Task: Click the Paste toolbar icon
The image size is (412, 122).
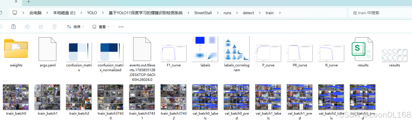Action: pos(14,27)
